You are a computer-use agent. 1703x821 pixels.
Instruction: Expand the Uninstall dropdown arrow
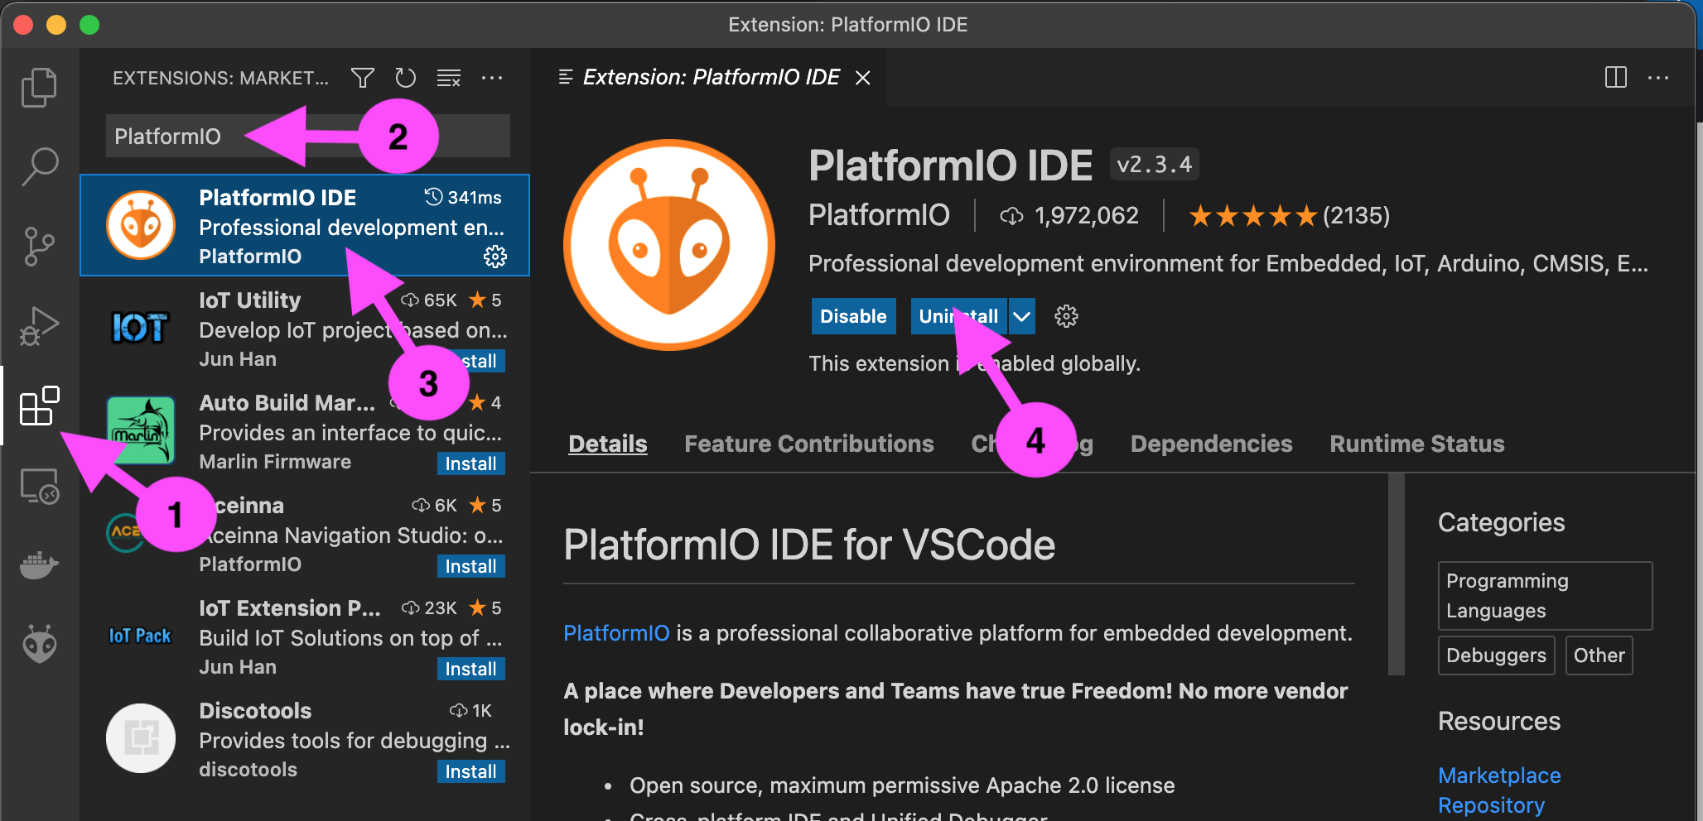click(x=1022, y=316)
